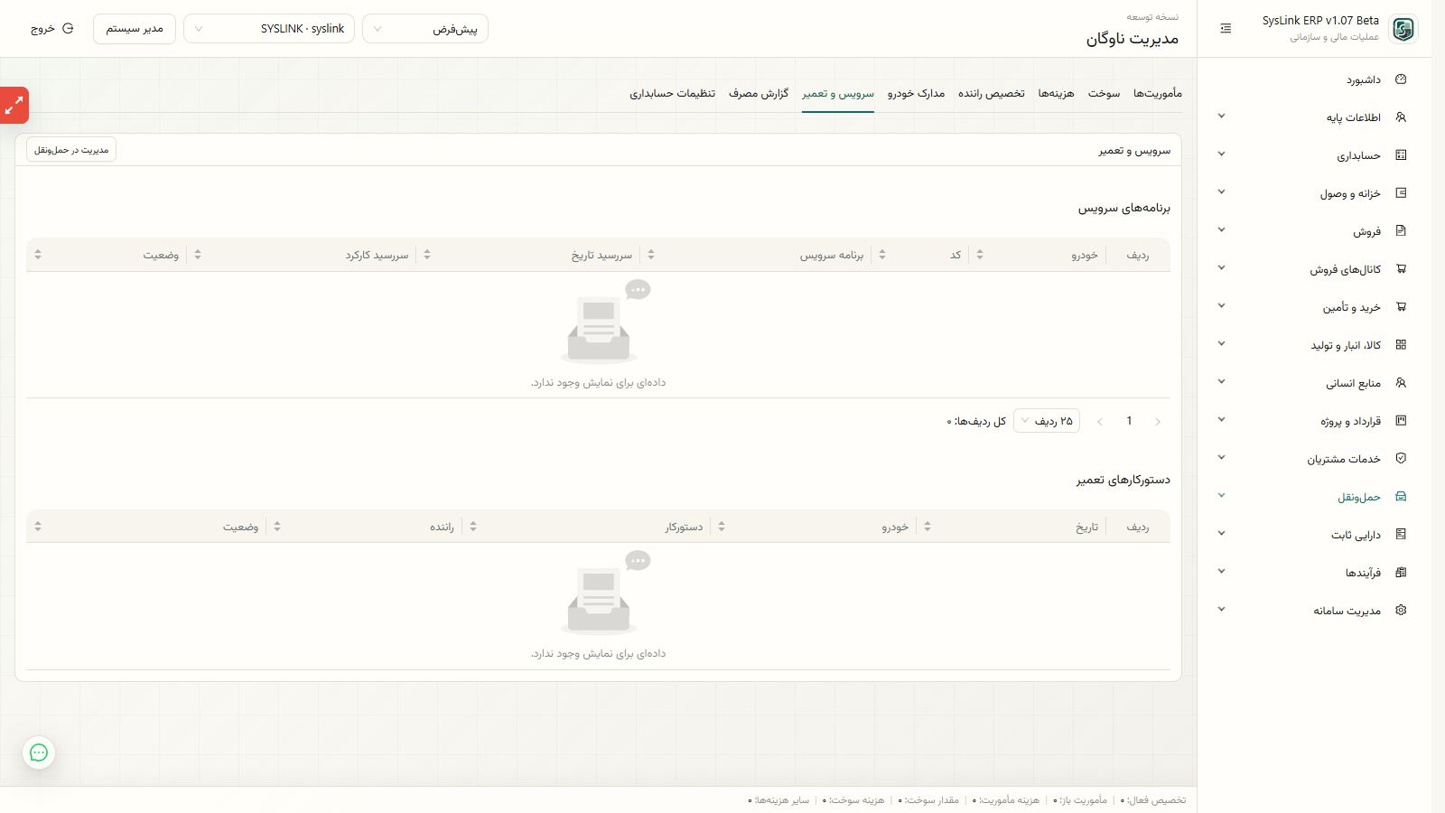Viewport: 1445px width, 813px height.
Task: Switch to the مأموریت‌ها tab
Action: point(1158,94)
